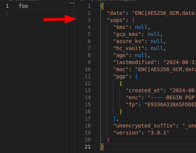Click the yellow closing brace on line 16
The height and width of the screenshot is (153, 196).
click(121, 112)
